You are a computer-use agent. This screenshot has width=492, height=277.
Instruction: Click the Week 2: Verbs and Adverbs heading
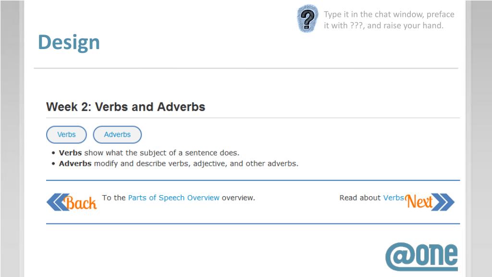(125, 107)
